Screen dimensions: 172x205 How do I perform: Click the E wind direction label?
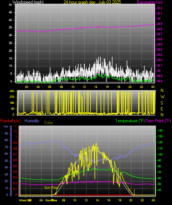pos(162,109)
